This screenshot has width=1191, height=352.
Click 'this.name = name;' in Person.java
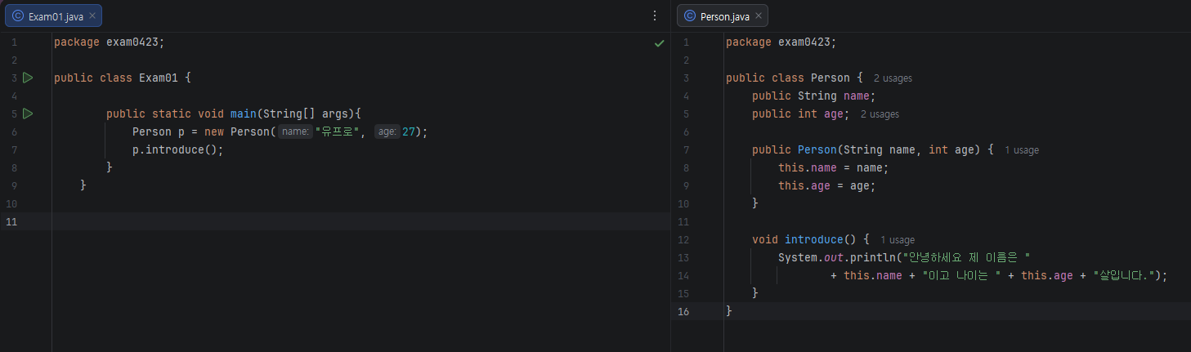pos(833,167)
